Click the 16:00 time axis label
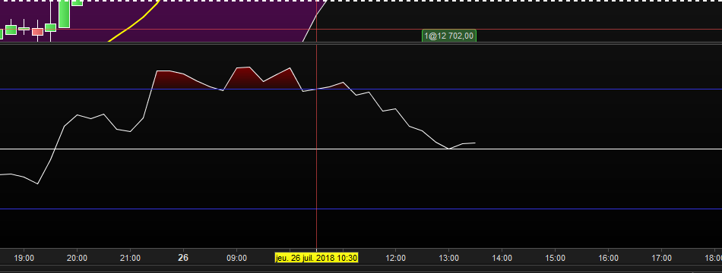The image size is (722, 273). (x=608, y=259)
